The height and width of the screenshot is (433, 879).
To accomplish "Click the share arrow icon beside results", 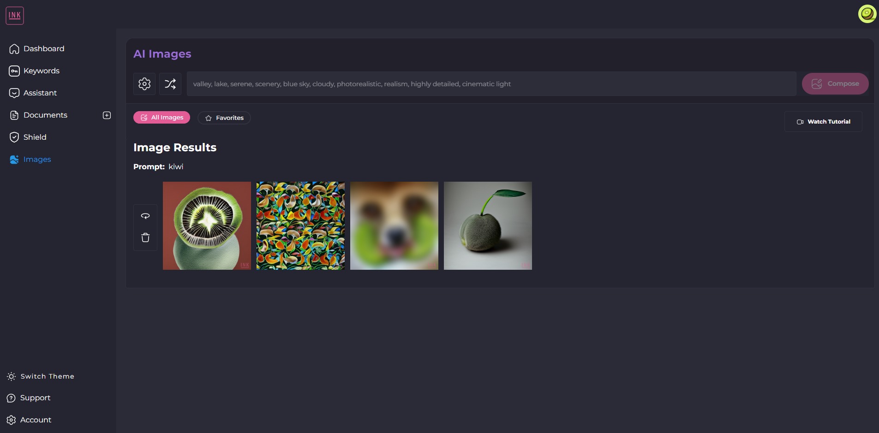I will point(145,216).
